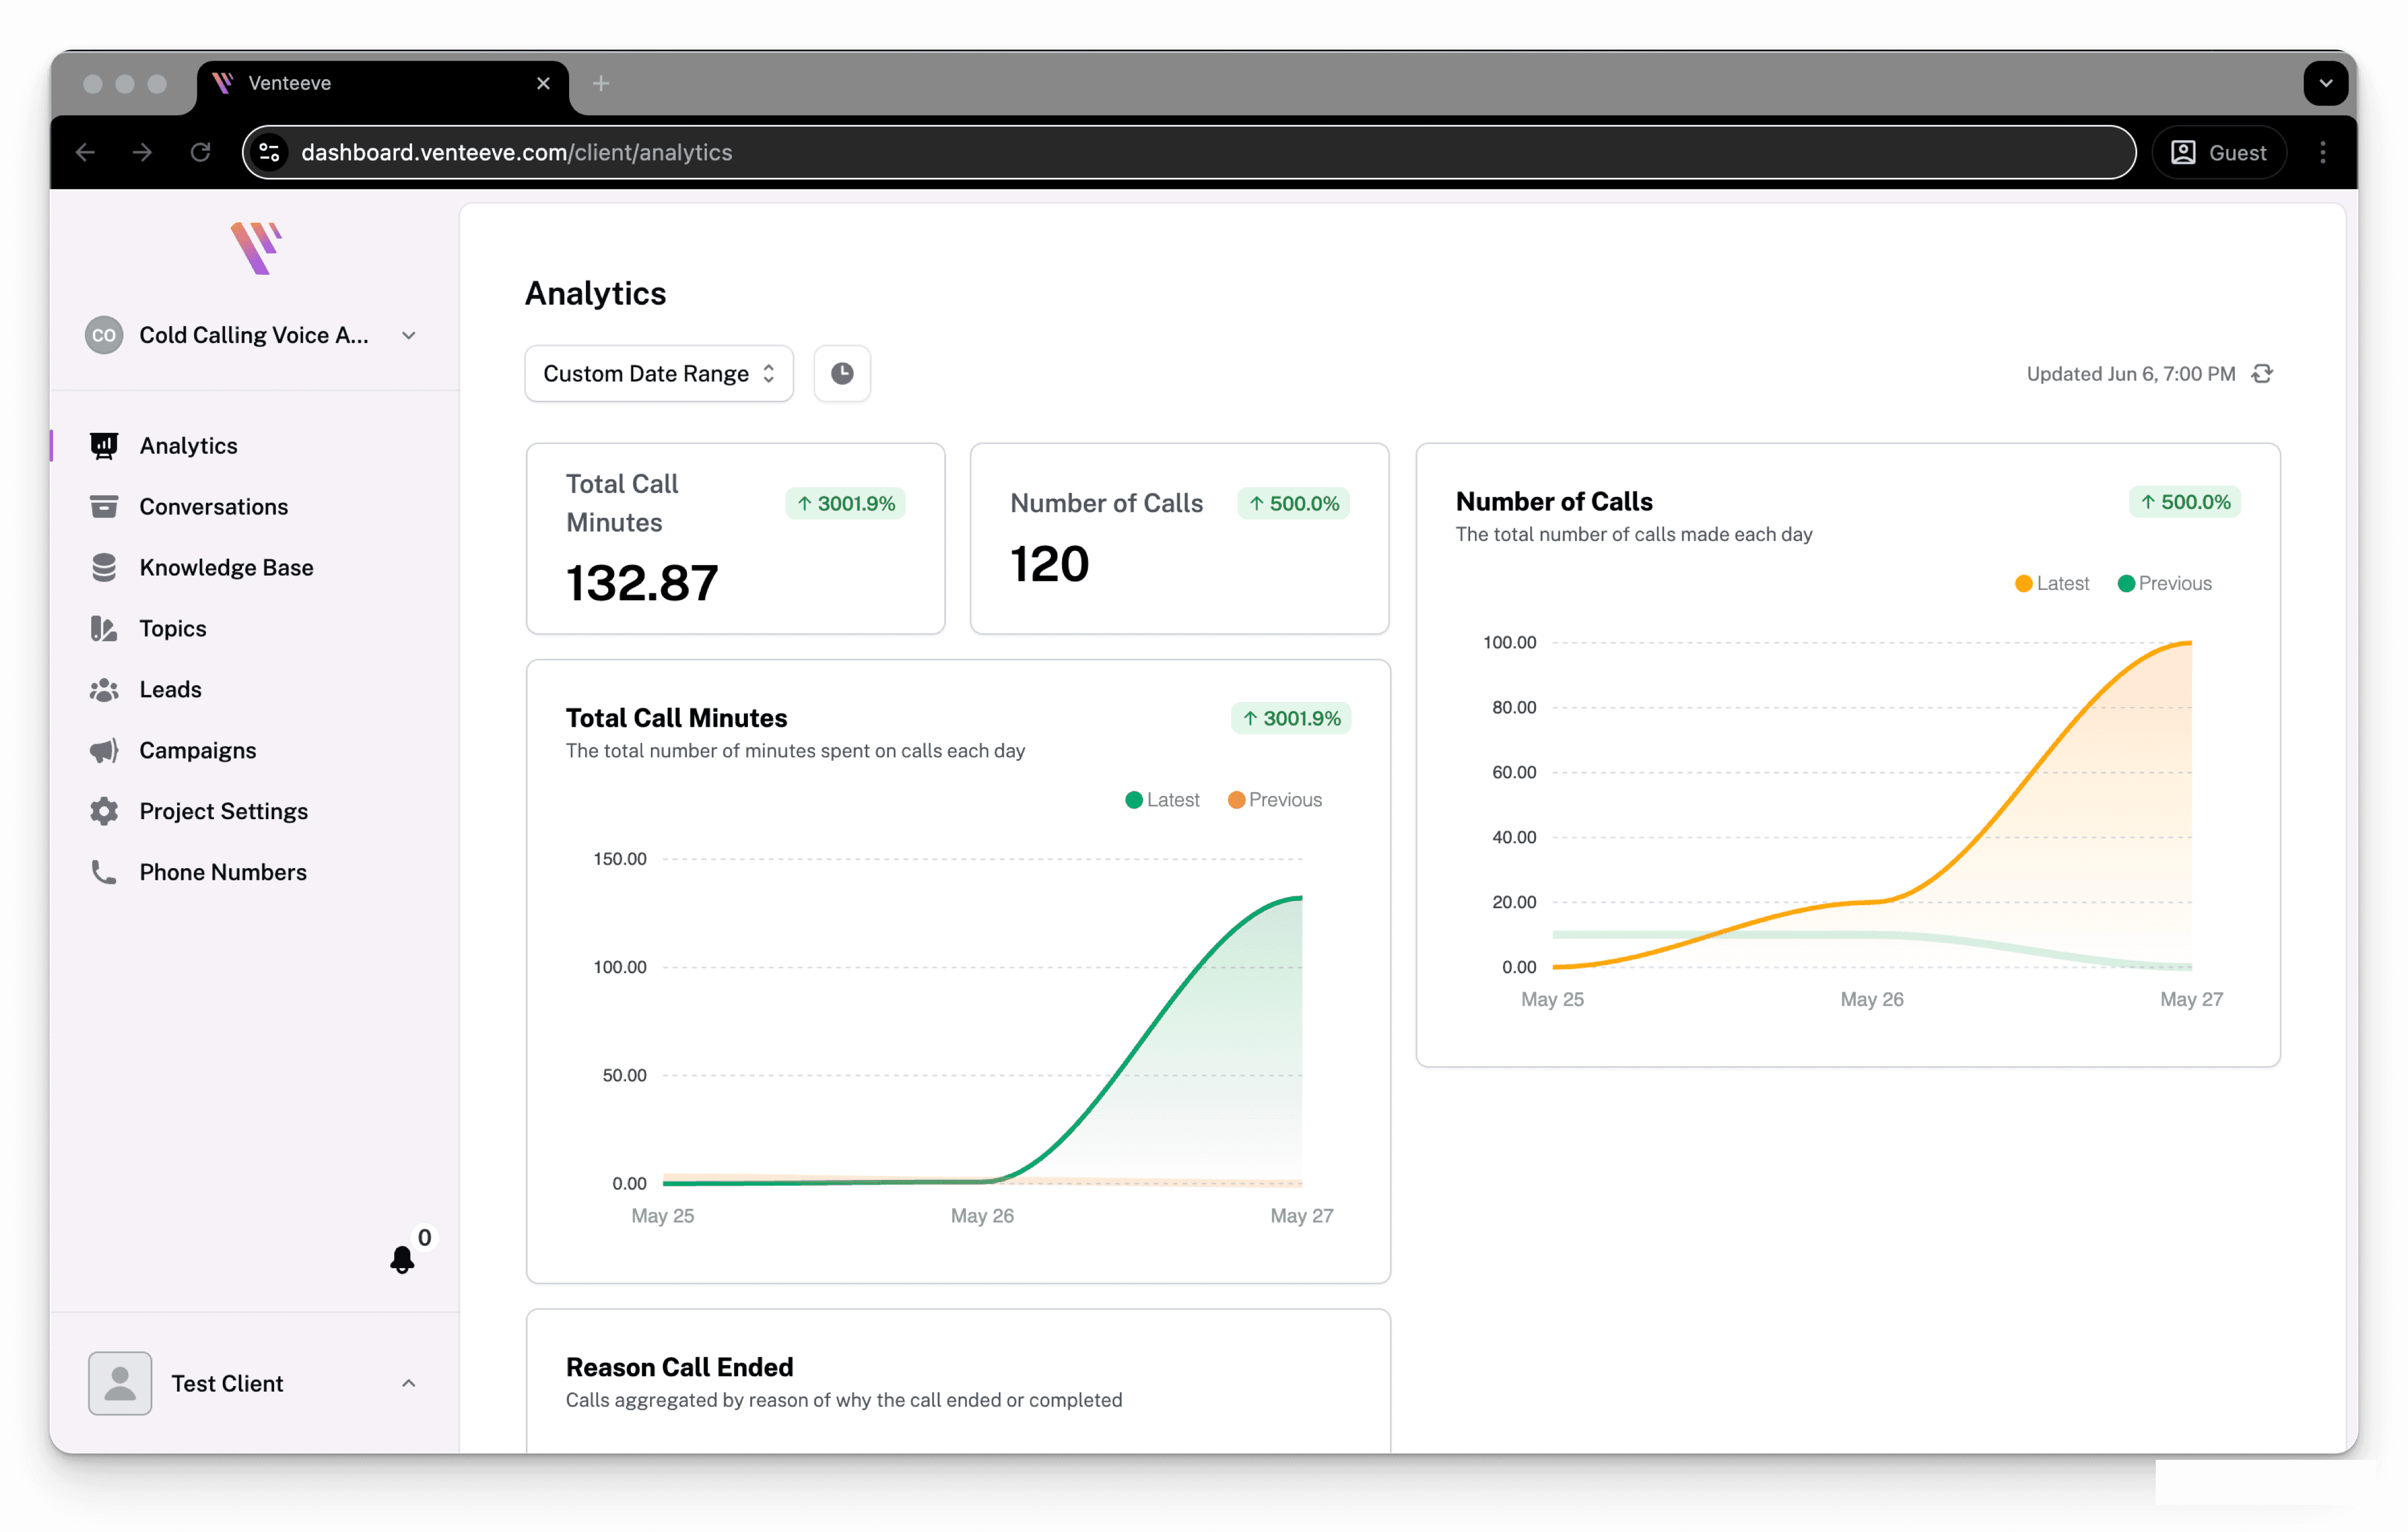Image resolution: width=2408 pixels, height=1532 pixels.
Task: Toggle Previous series in Number of Calls legend
Action: [2165, 584]
